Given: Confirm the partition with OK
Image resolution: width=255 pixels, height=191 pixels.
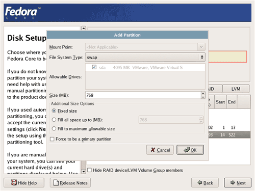Looking at the screenshot, I should [190, 150].
